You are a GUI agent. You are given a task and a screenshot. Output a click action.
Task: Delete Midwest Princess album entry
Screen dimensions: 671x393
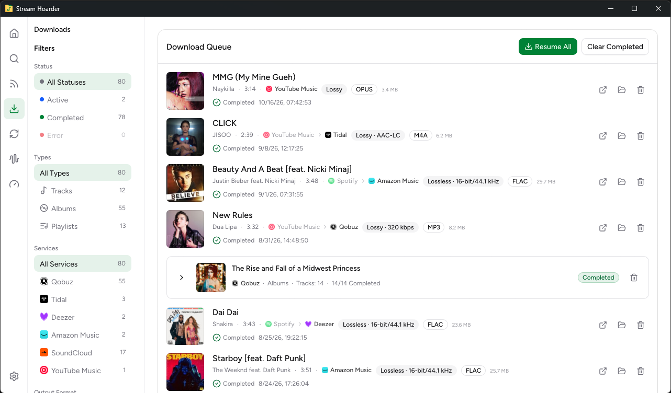[634, 278]
